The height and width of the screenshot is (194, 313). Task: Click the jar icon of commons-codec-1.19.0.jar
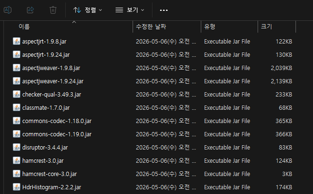[17, 134]
